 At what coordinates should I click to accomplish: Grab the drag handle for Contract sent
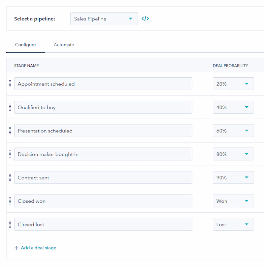click(x=10, y=177)
